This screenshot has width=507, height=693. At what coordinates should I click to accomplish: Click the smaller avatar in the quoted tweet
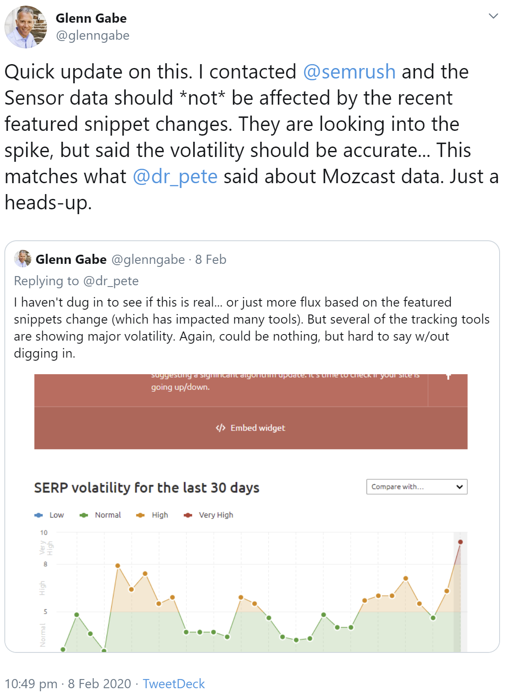(23, 259)
